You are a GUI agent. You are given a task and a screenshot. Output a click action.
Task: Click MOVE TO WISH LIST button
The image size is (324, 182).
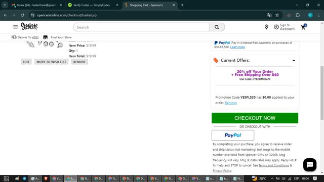pos(51,62)
